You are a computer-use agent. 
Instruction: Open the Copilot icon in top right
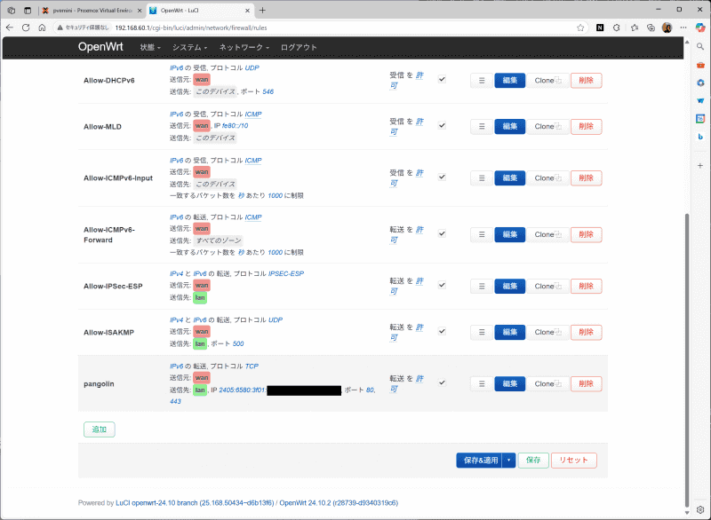tap(700, 28)
